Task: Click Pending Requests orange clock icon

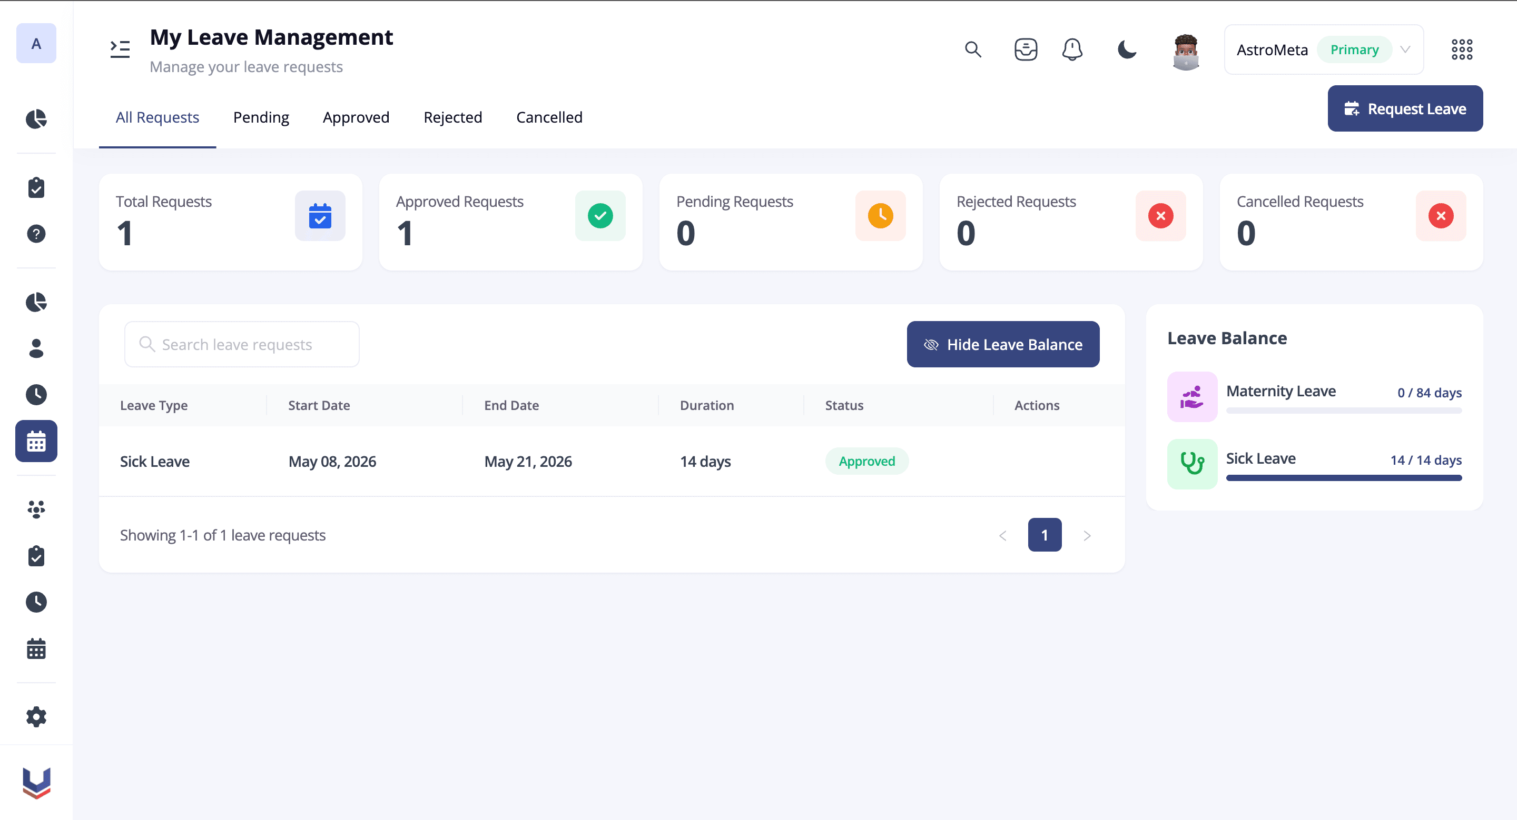Action: pyautogui.click(x=880, y=215)
